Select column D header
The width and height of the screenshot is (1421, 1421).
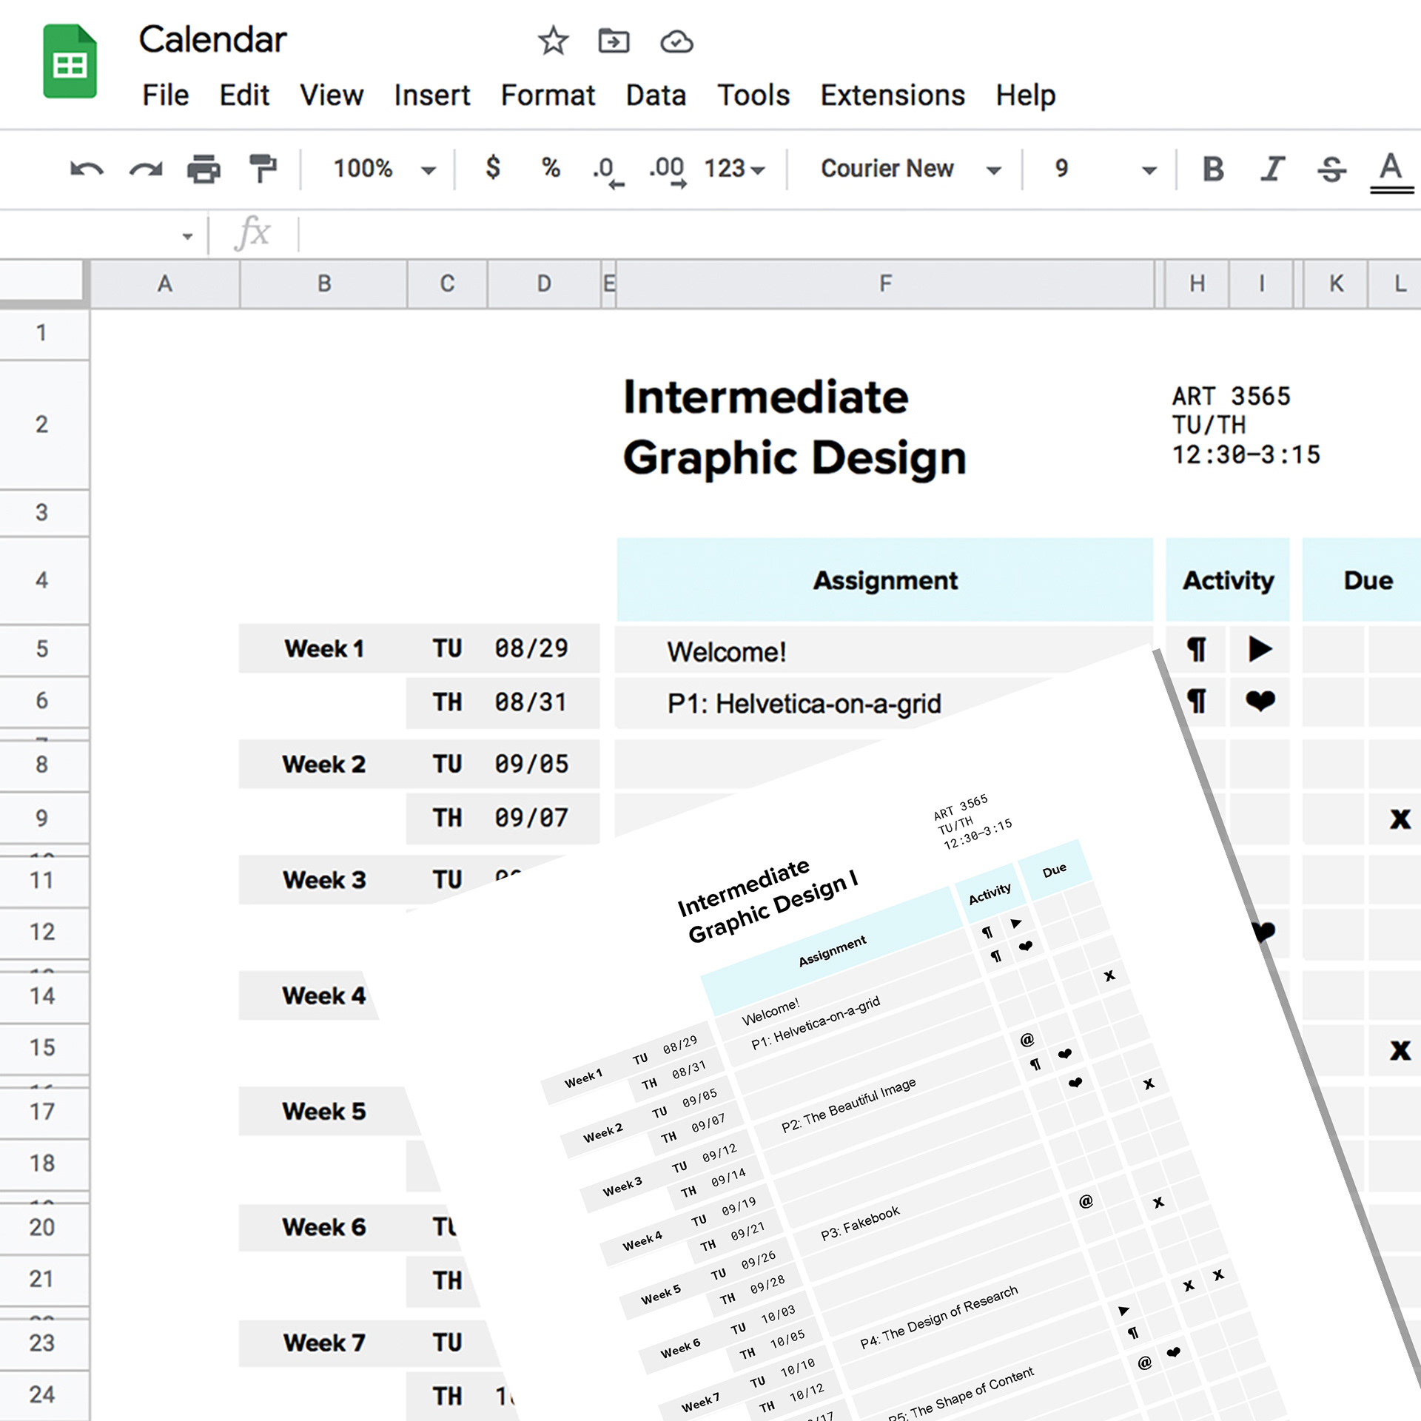pos(544,283)
